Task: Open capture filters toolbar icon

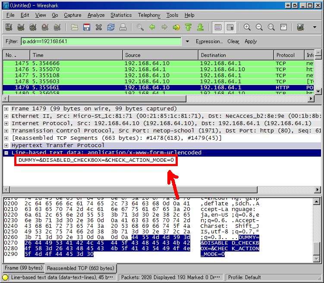Action: (x=300, y=27)
